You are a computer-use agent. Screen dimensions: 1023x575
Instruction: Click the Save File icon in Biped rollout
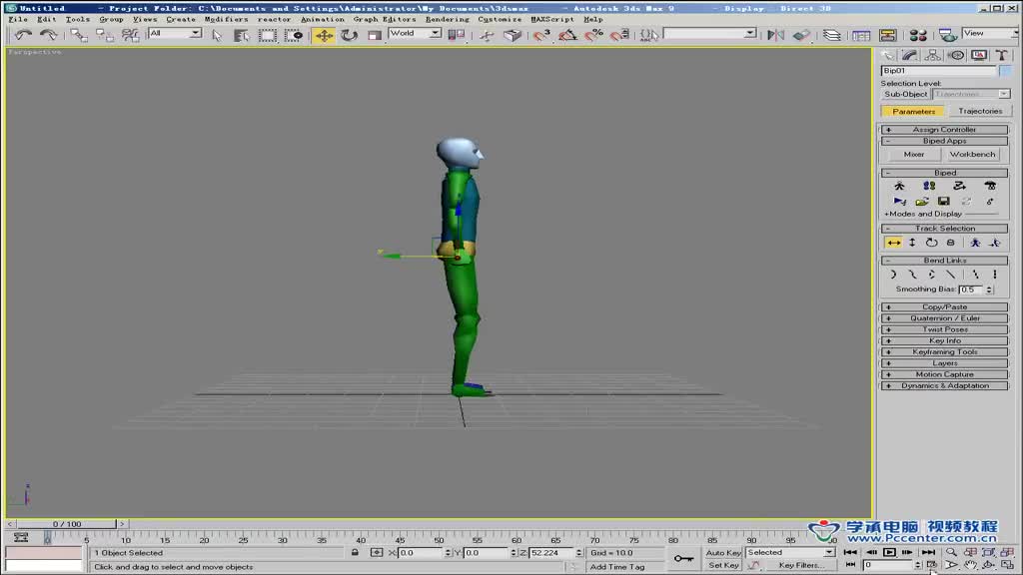pyautogui.click(x=943, y=202)
